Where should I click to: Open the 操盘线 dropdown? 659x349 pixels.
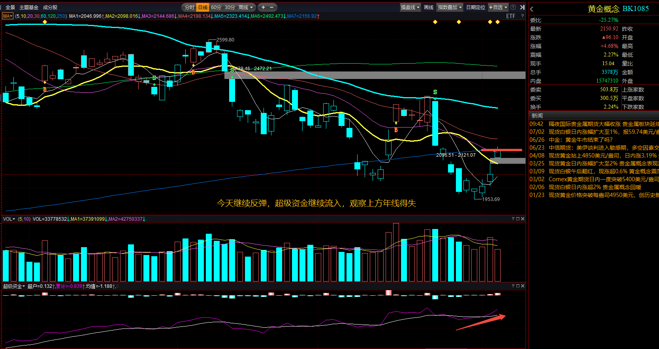(x=410, y=7)
